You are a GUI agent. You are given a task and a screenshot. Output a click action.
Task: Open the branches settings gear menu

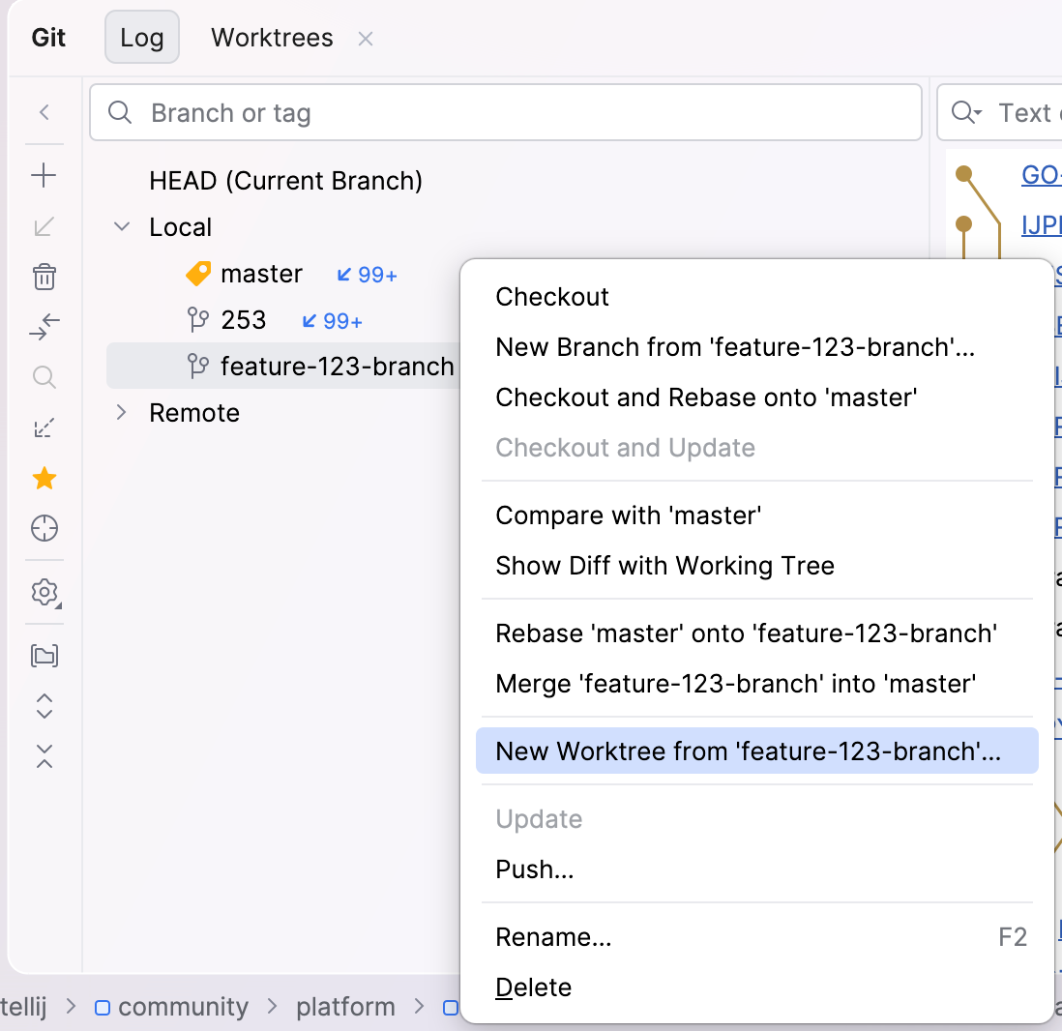click(x=45, y=593)
